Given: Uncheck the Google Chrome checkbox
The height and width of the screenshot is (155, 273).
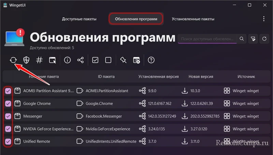Looking at the screenshot, I should [x=8, y=104].
